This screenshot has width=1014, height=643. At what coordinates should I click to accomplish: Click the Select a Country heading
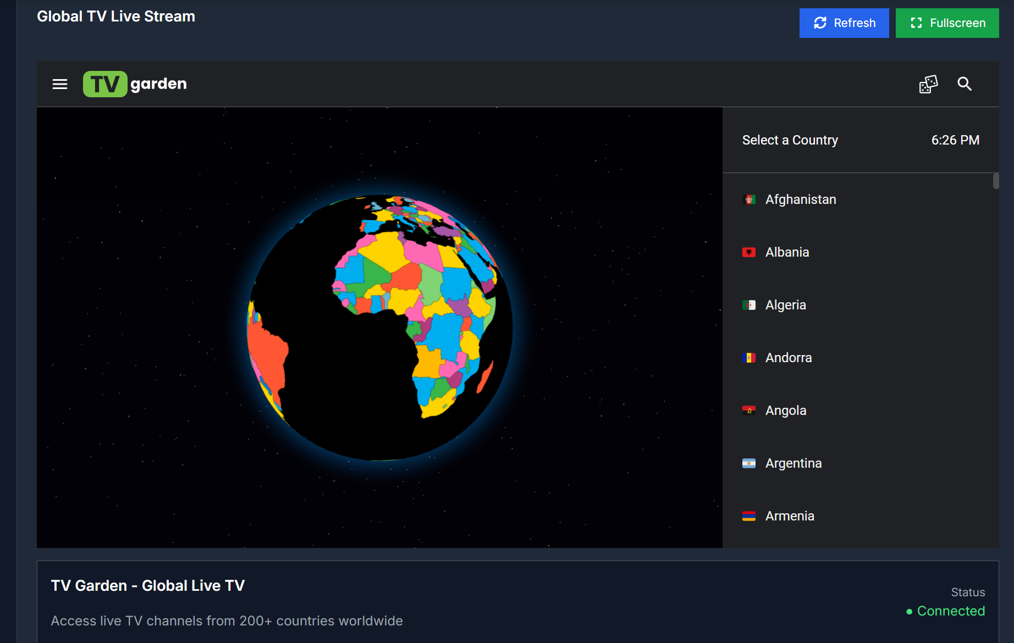(x=790, y=140)
